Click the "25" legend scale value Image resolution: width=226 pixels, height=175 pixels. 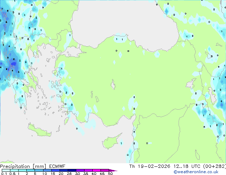(69, 174)
